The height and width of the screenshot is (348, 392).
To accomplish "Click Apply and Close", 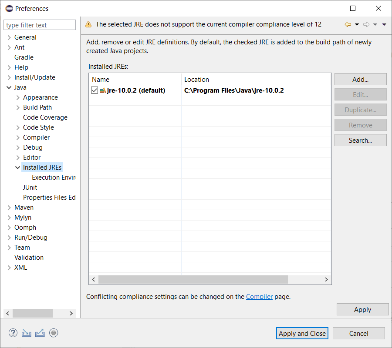I will 302,334.
